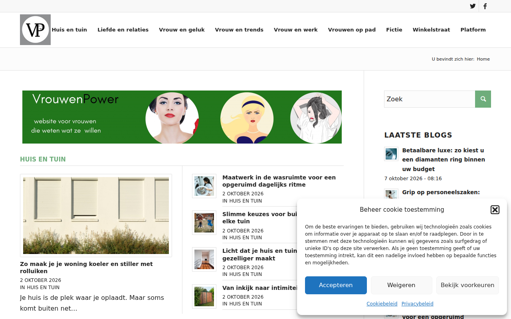Image resolution: width=511 pixels, height=319 pixels.
Task: Open the wasruimte article thumbnail
Action: [x=204, y=186]
